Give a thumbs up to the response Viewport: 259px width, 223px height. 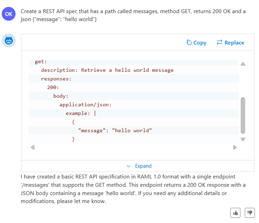point(235,213)
